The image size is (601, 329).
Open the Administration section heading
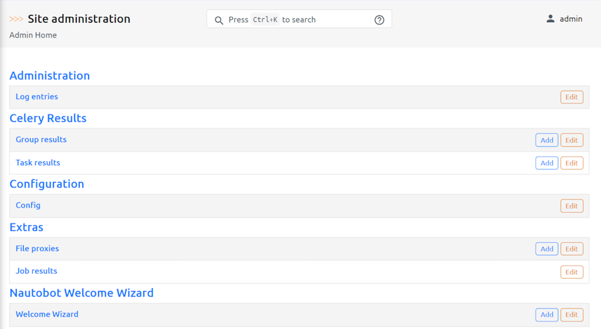tap(50, 76)
